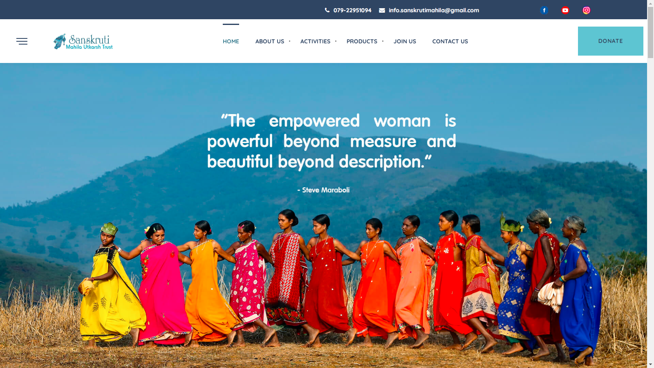This screenshot has height=368, width=654.
Task: Go to the Home menu item
Action: point(231,41)
